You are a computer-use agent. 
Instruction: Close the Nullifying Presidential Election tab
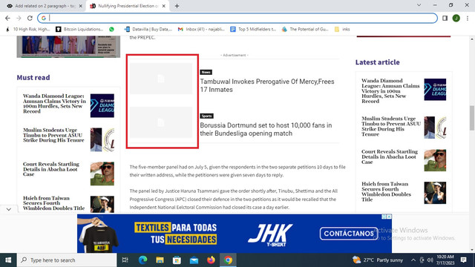[164, 6]
